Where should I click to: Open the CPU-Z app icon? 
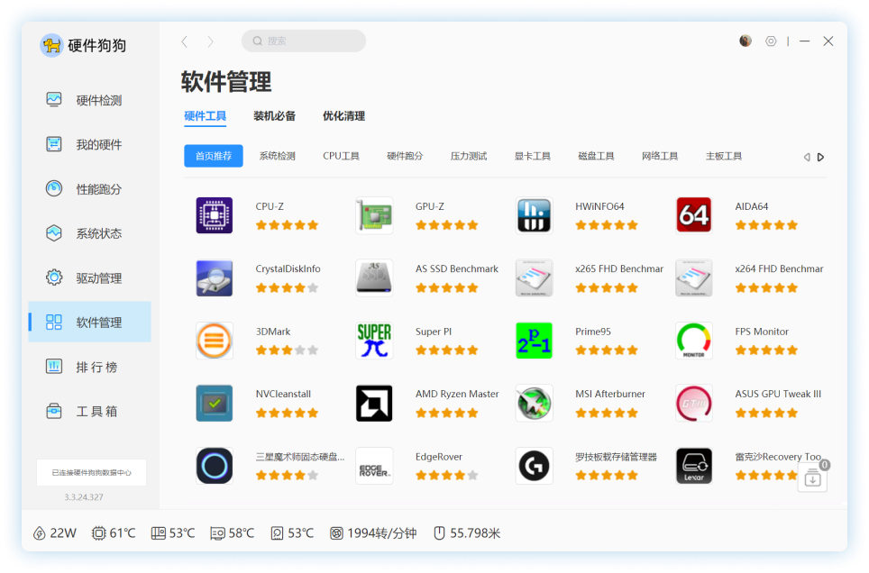coord(215,215)
